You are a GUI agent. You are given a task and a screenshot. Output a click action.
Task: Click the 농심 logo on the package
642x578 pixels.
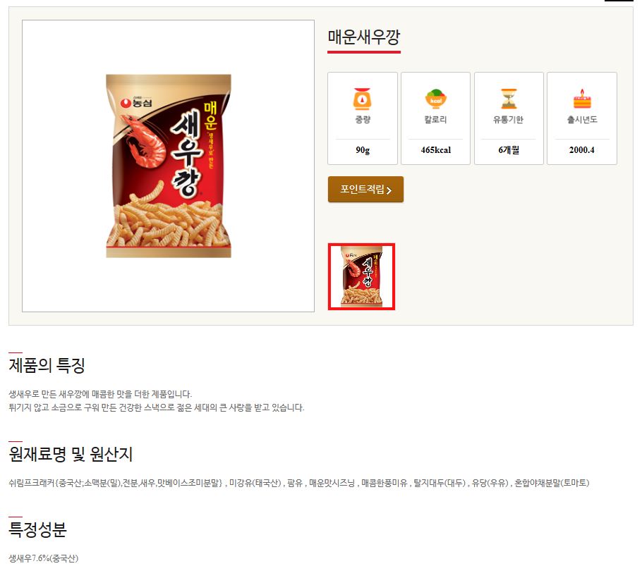[136, 103]
